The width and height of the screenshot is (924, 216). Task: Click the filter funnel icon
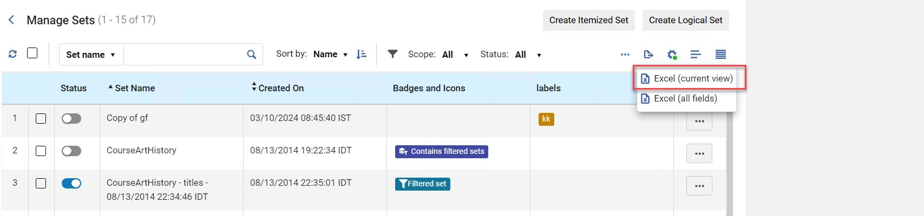(393, 54)
